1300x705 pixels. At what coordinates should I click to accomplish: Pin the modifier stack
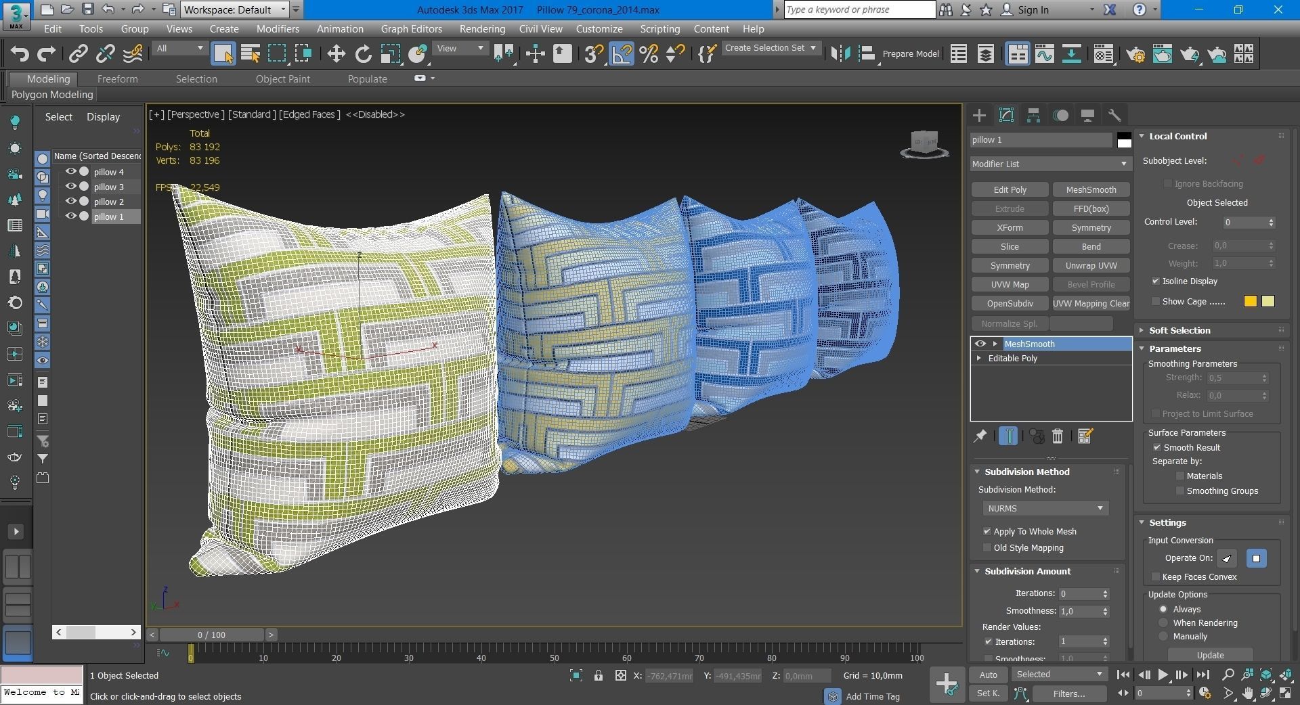tap(980, 436)
